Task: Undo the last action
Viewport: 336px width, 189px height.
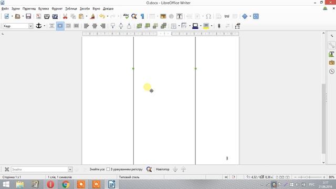Action: [x=102, y=16]
